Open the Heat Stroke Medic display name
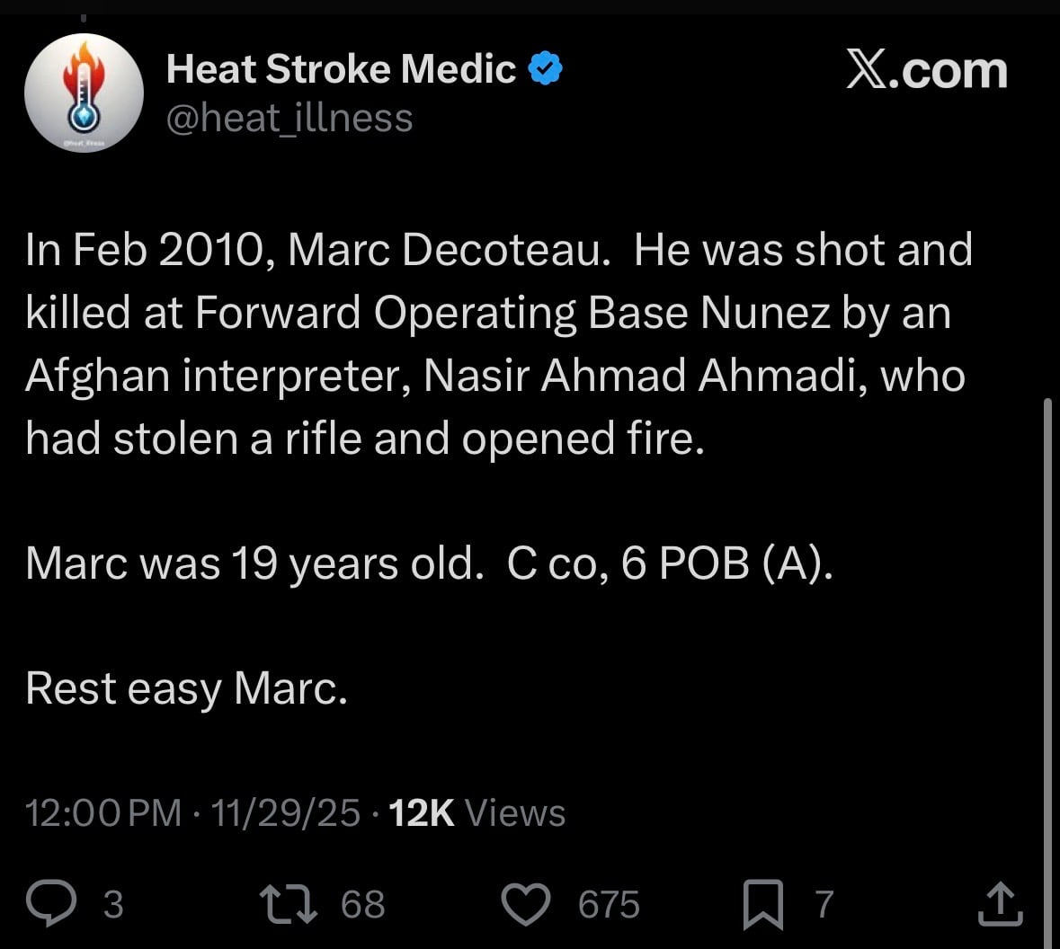This screenshot has width=1060, height=949. click(341, 69)
